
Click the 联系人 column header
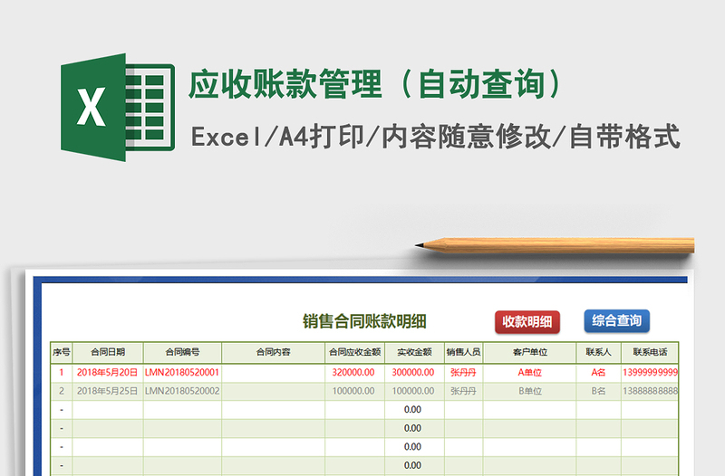598,352
